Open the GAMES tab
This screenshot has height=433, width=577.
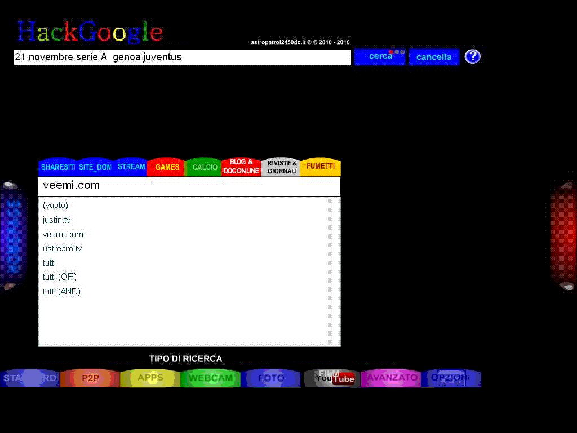click(x=167, y=167)
